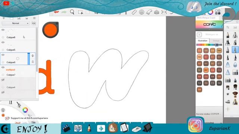The image size is (239, 134).
Task: Open brush properties sliders icon
Action: (228, 27)
